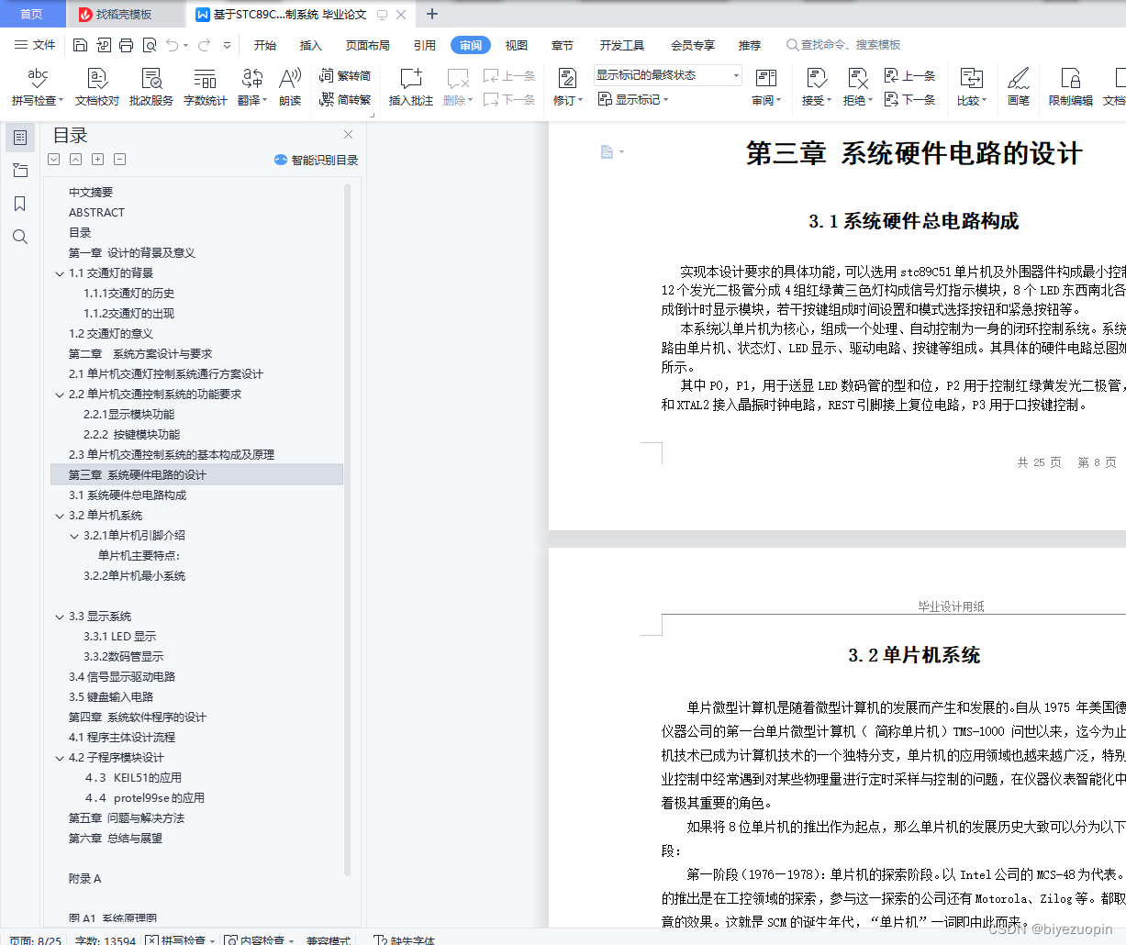Open Document Proofreading (文档校对)
This screenshot has width=1126, height=945.
(x=97, y=87)
